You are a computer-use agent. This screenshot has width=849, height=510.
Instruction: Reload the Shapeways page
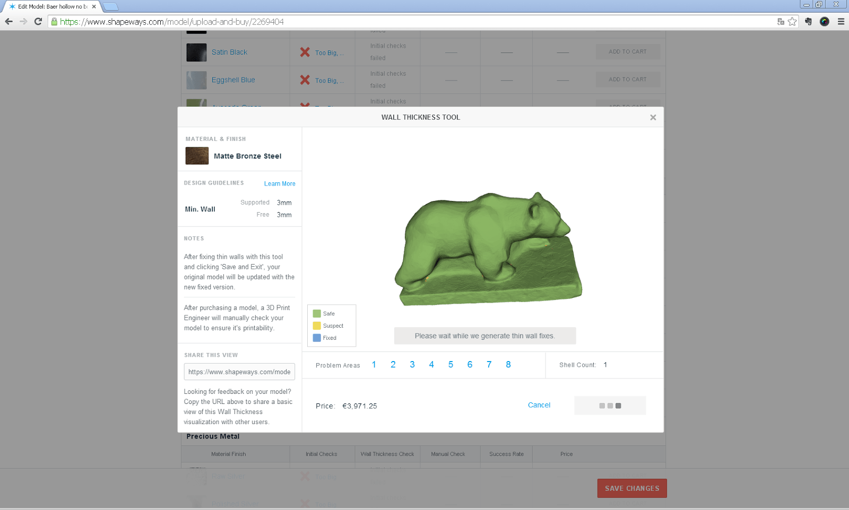[37, 21]
